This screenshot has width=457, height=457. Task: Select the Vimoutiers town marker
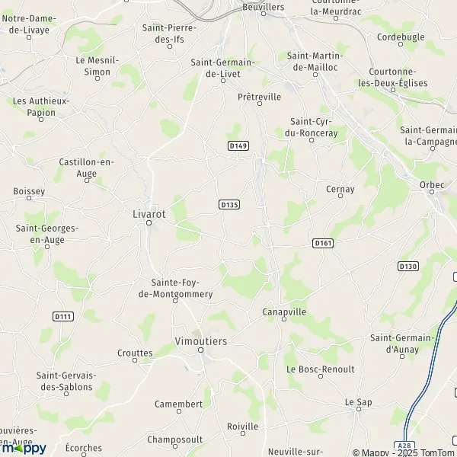(x=201, y=350)
